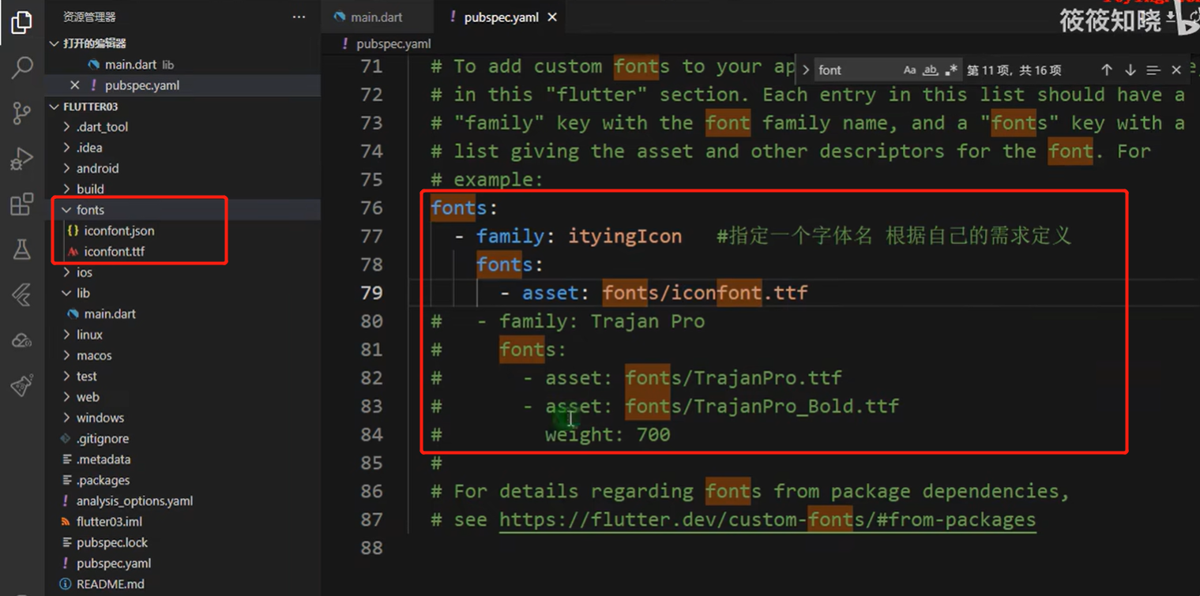Toggle Match Case in find widget

click(910, 70)
